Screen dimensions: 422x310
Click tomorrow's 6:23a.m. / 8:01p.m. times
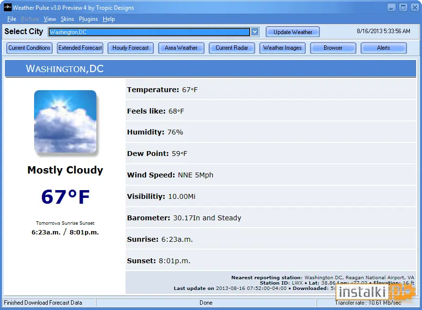click(x=65, y=232)
